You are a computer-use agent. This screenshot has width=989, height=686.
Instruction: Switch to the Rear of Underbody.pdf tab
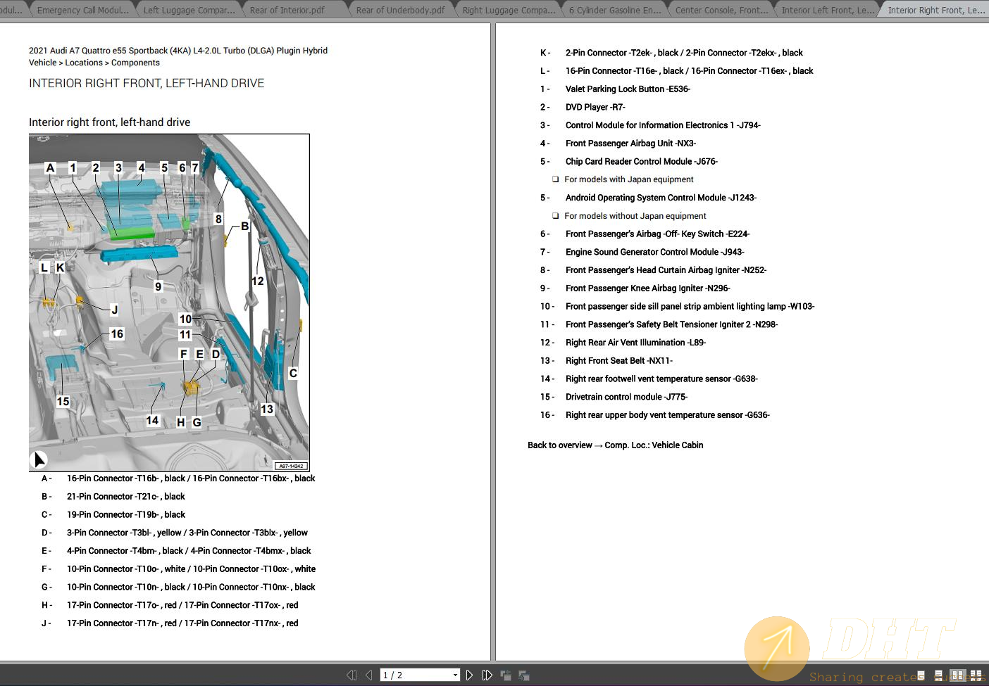point(400,10)
